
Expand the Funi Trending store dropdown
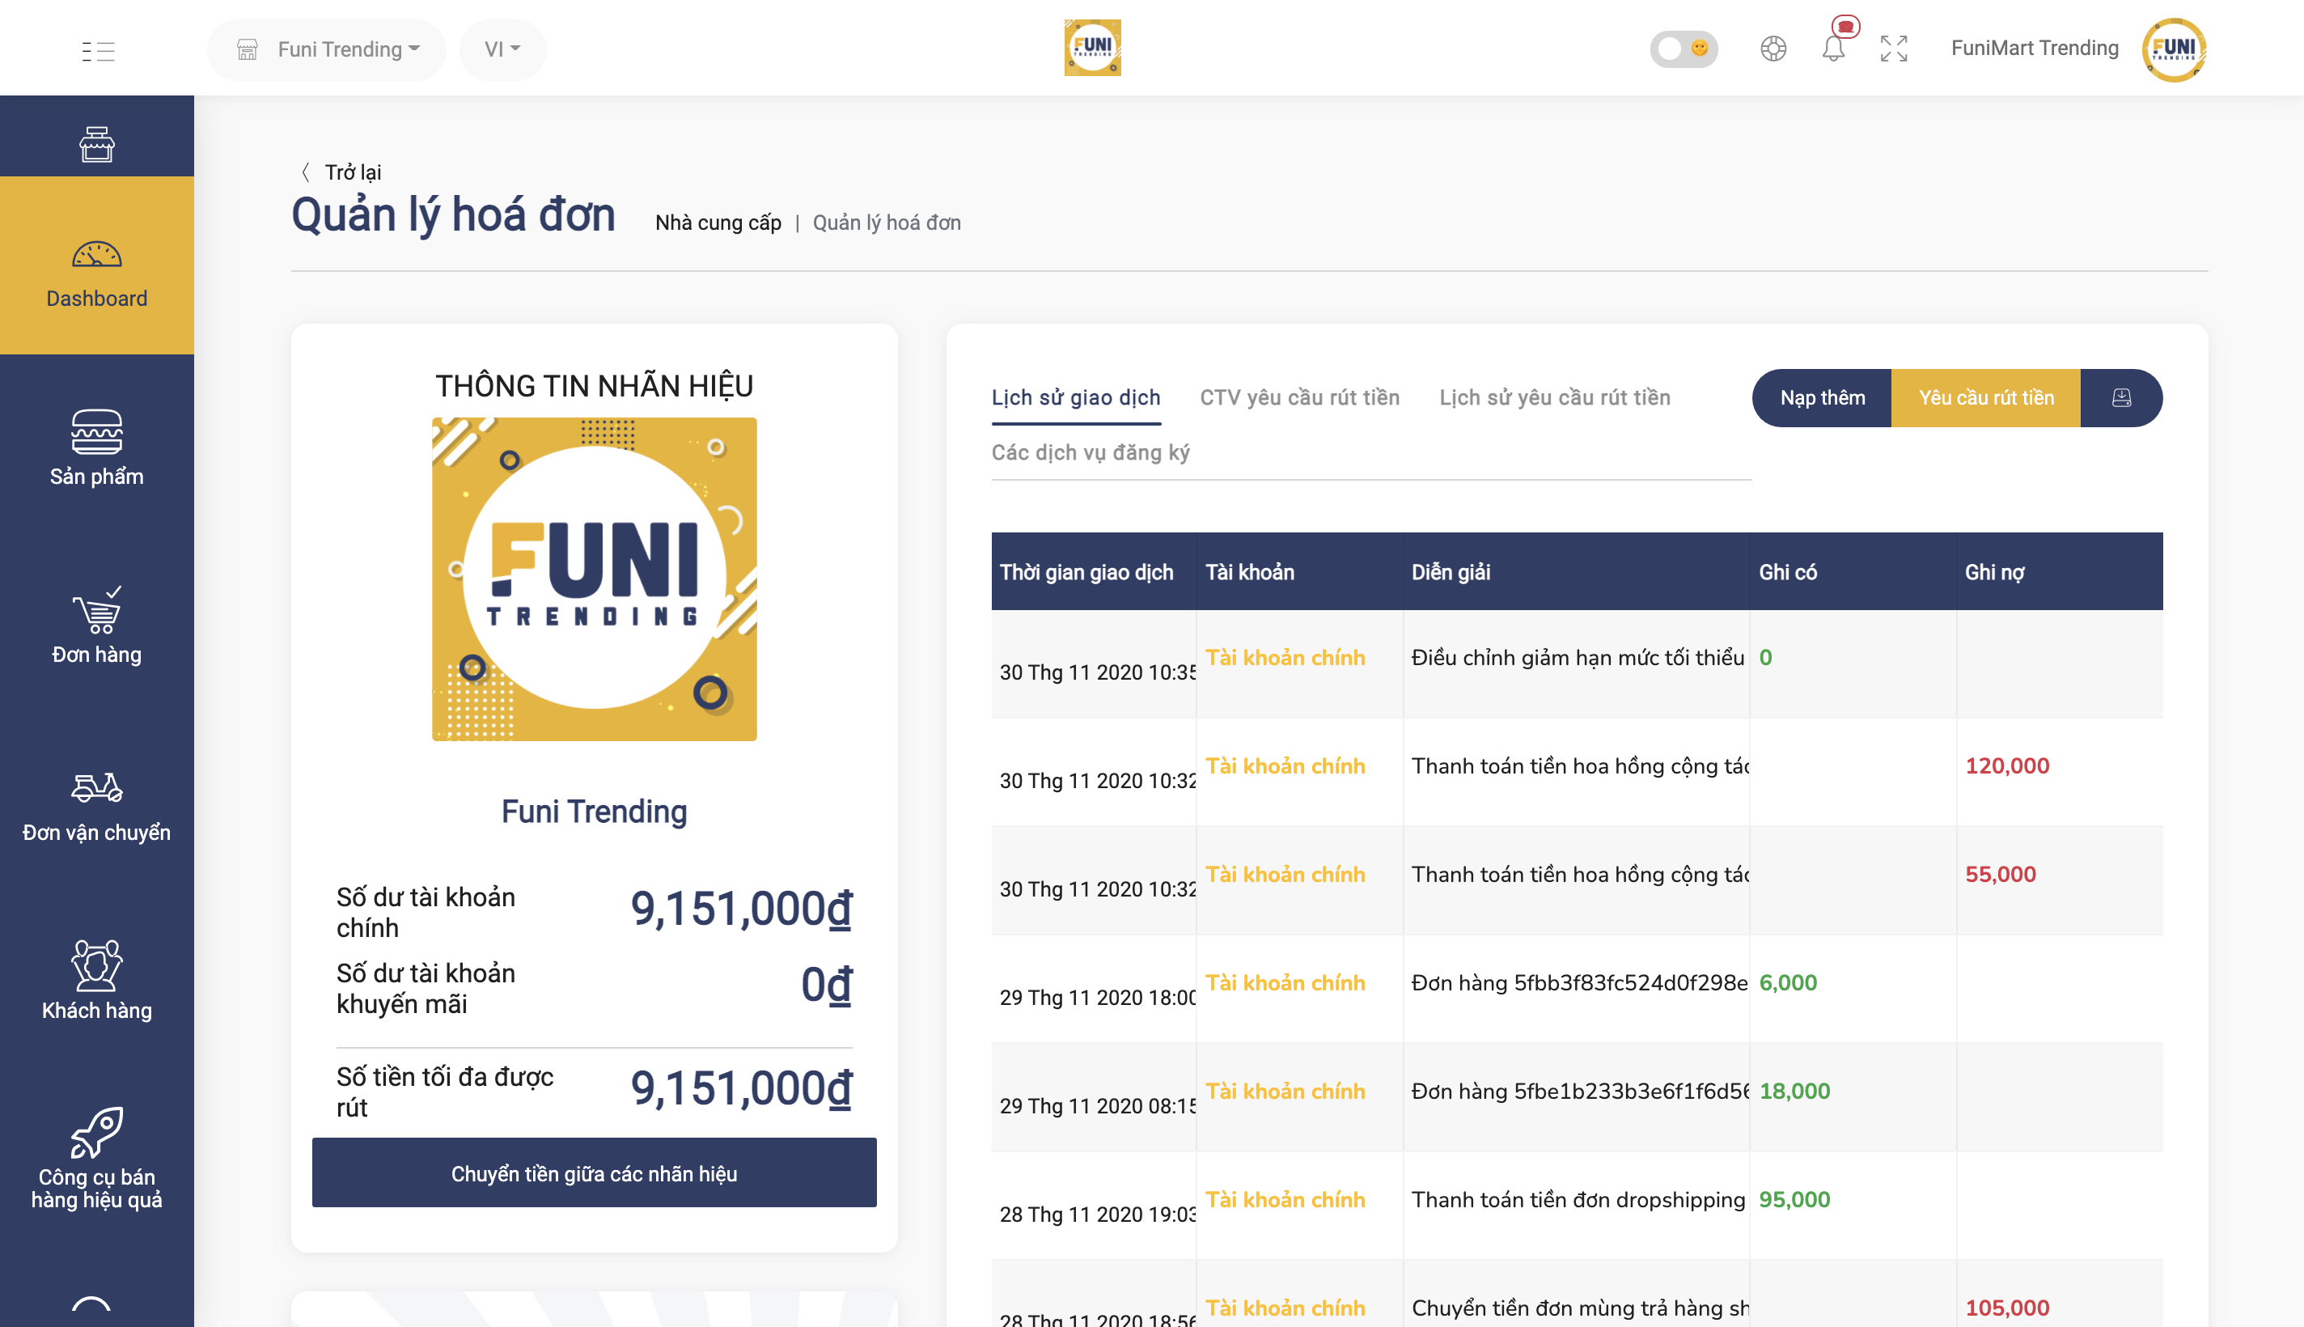pyautogui.click(x=327, y=49)
